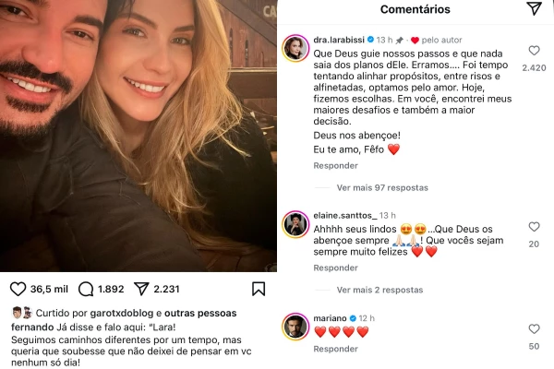This screenshot has height=369, width=554.
Task: Expand 'Ver mais 2 respostas'
Action: (x=379, y=290)
